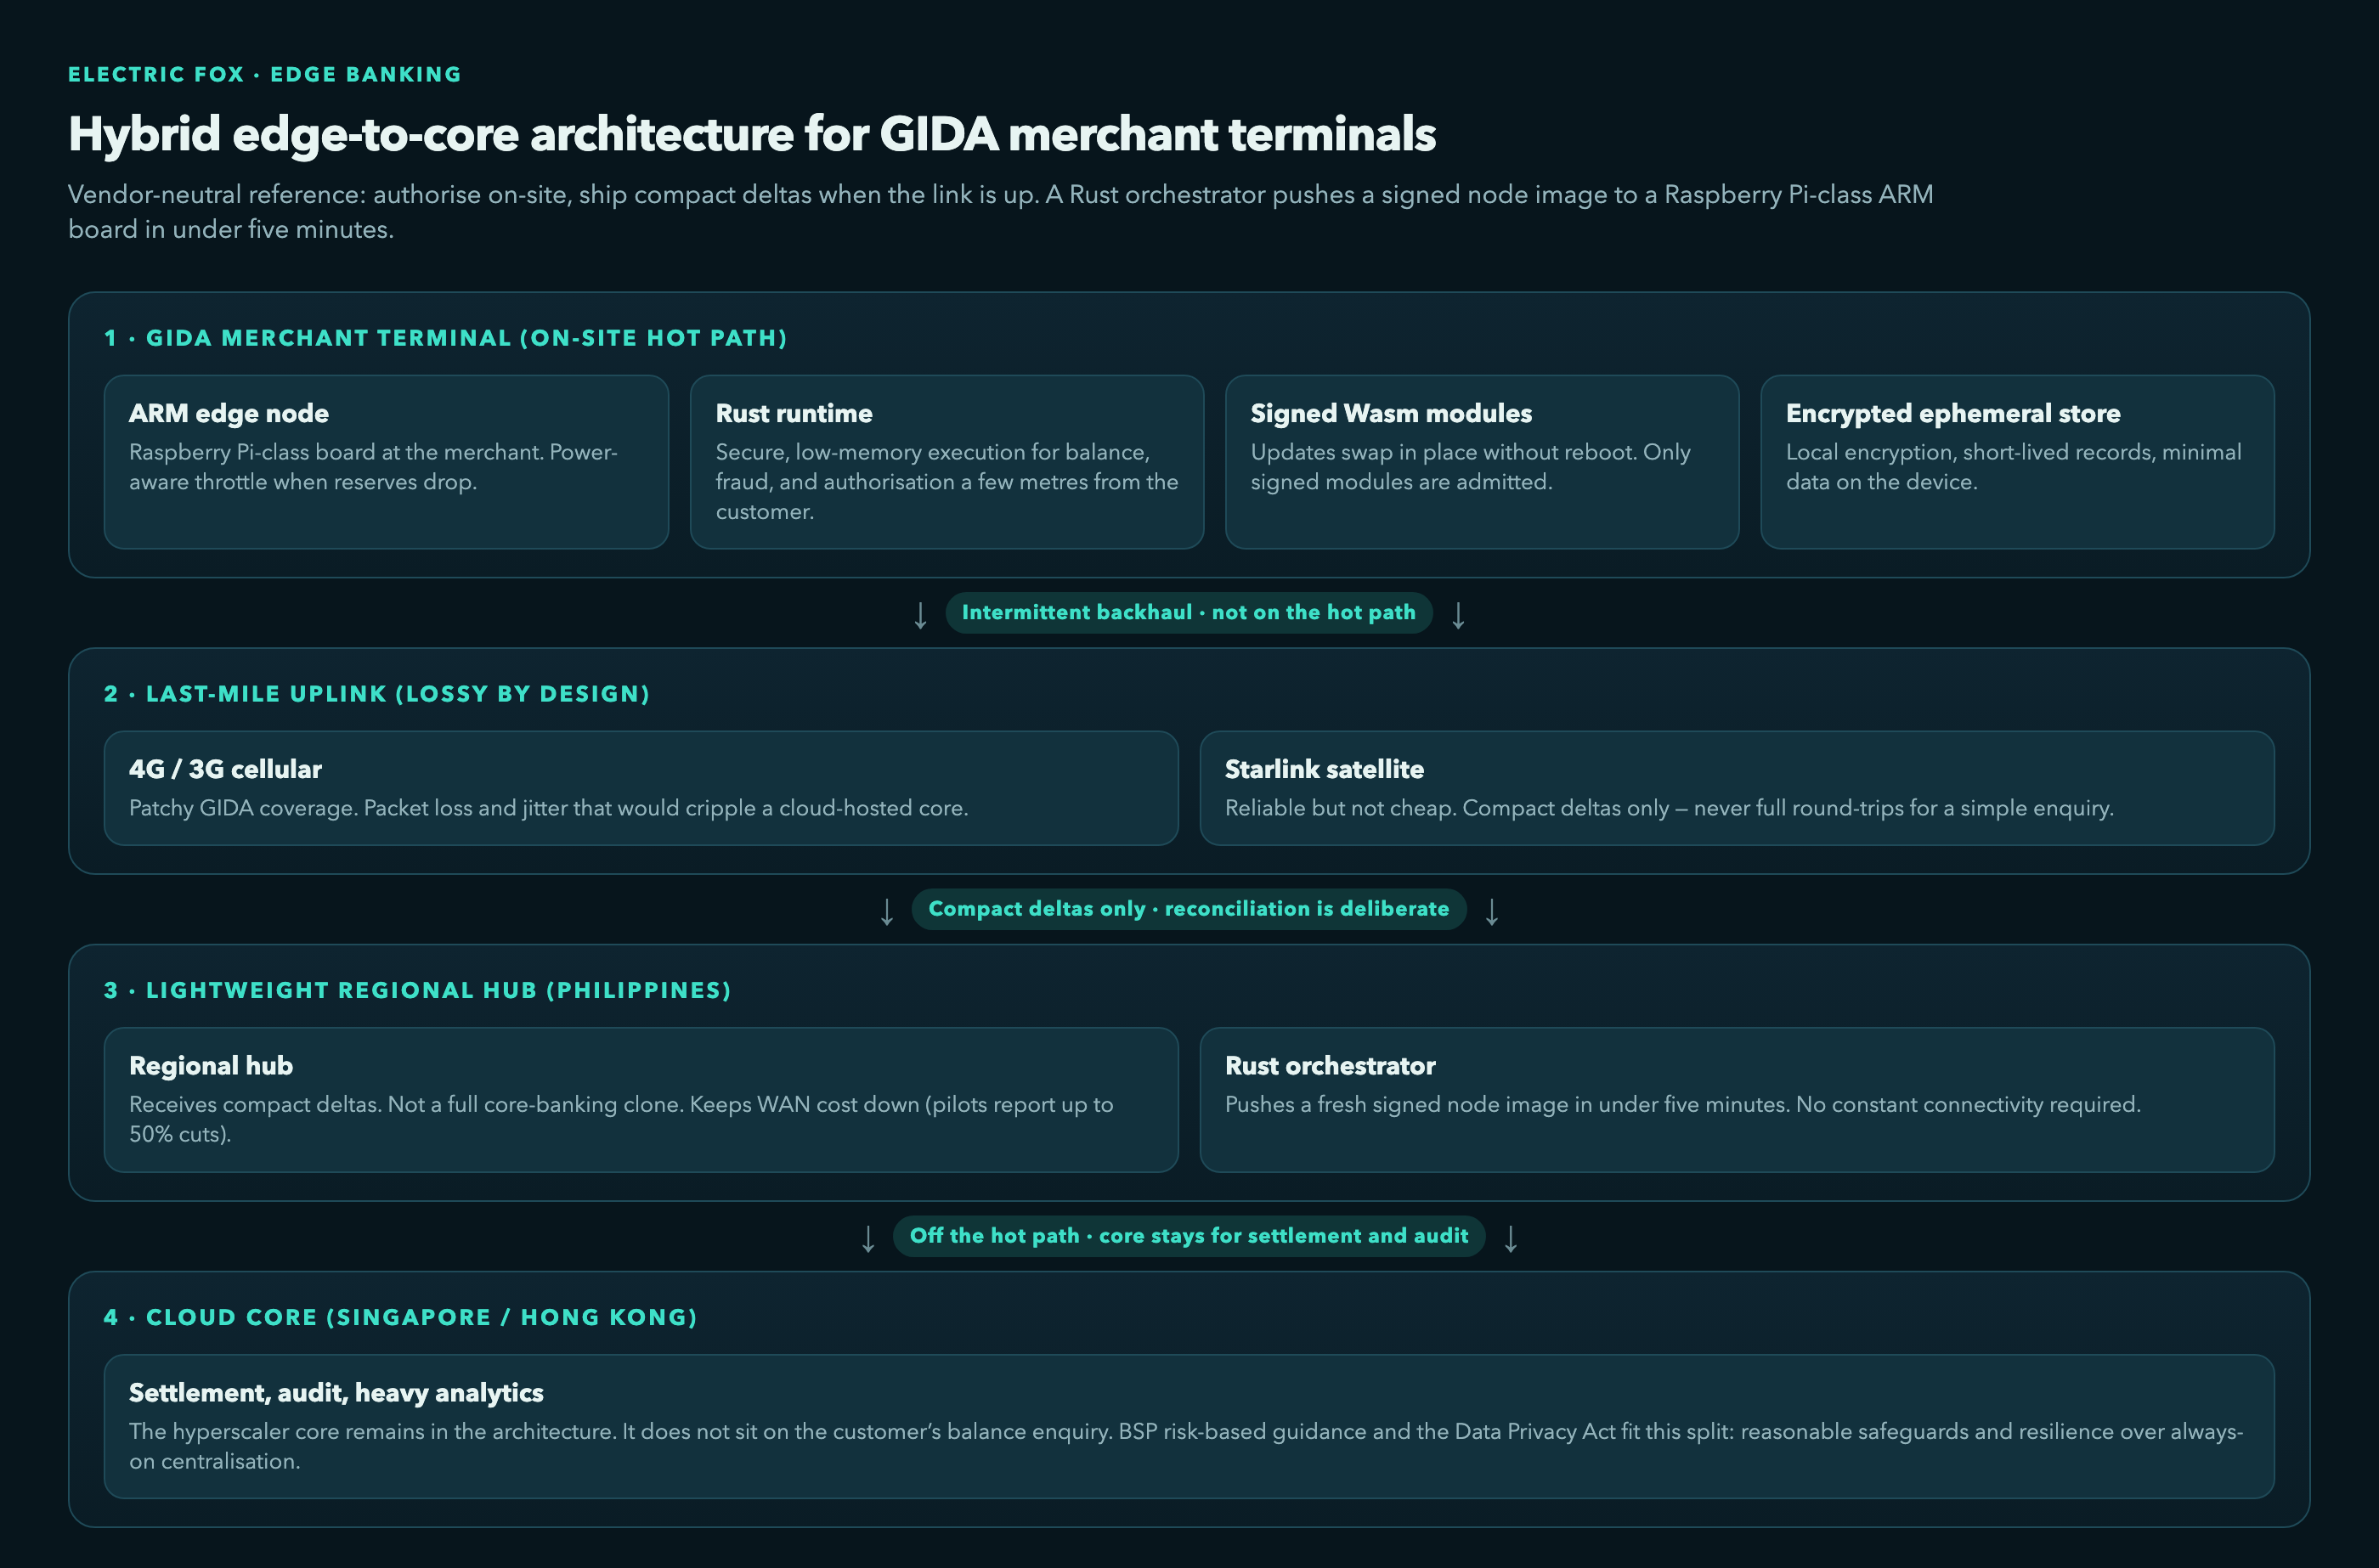Viewport: 2379px width, 1568px height.
Task: Click the 'Intermittent backhaul · not on the hot path' pill
Action: coord(1189,612)
